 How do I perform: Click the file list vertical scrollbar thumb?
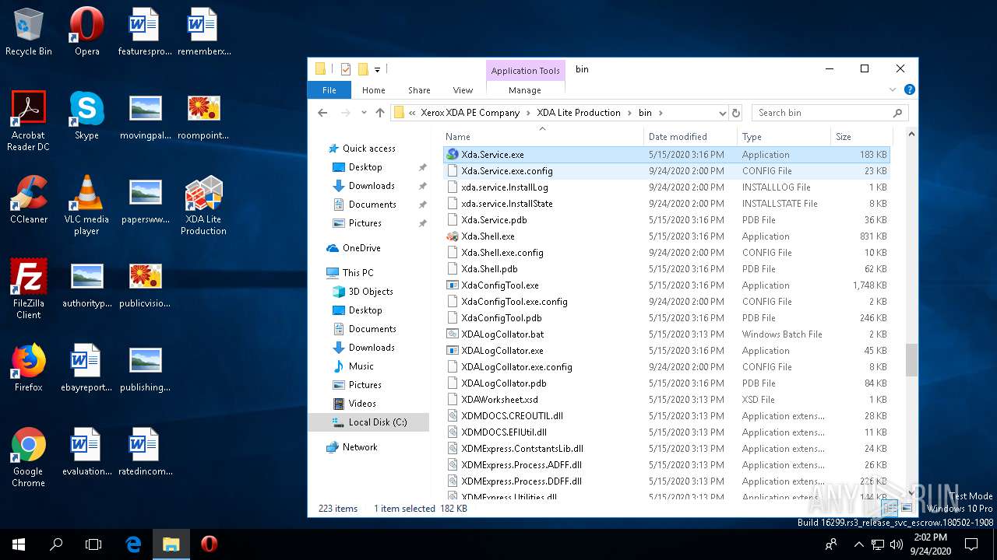911,359
